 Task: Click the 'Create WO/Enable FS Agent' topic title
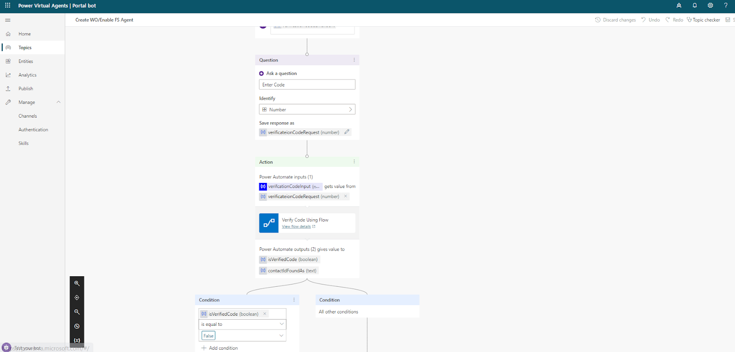click(x=104, y=20)
